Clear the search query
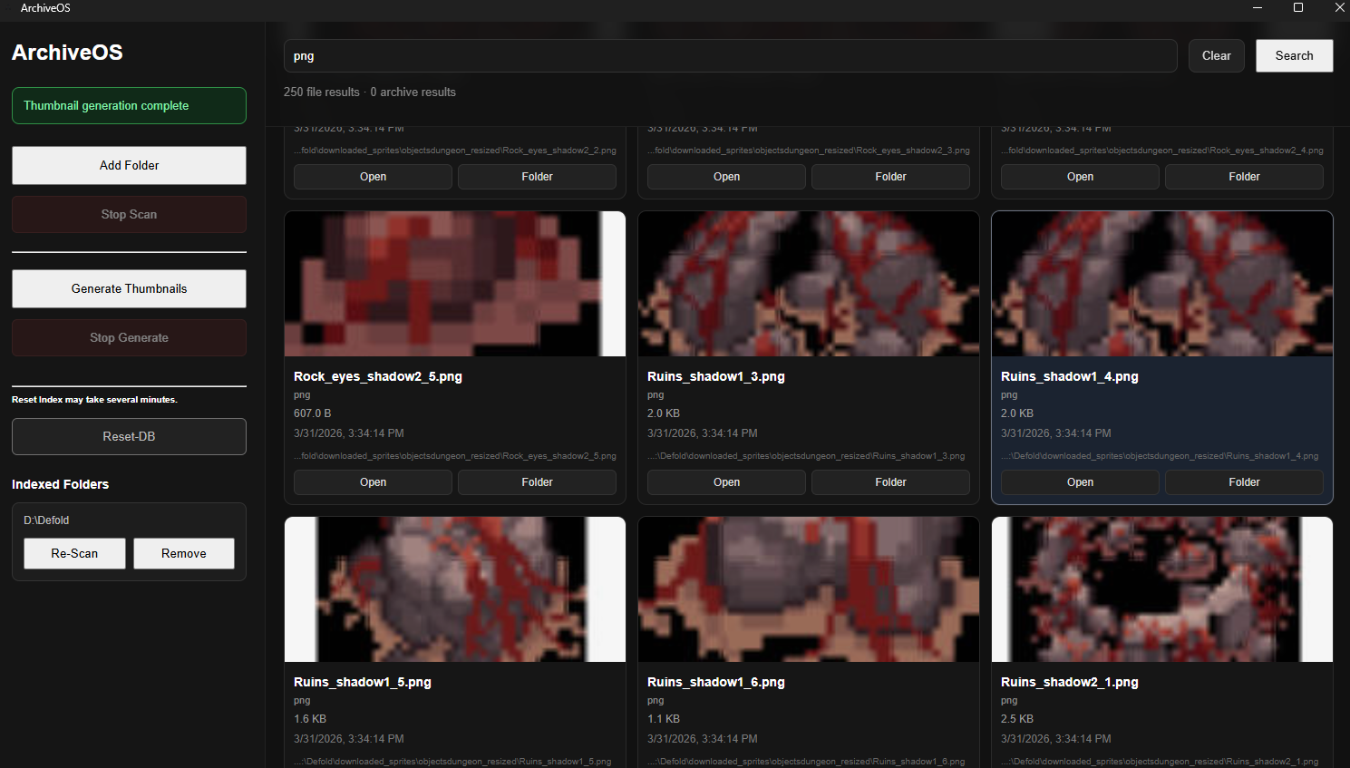 (x=1216, y=55)
